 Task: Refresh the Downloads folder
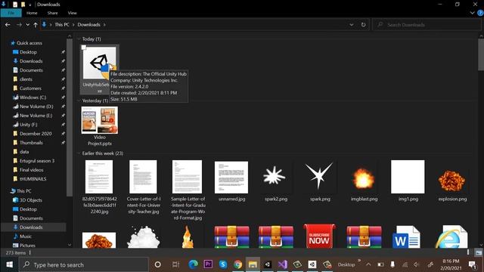click(x=363, y=25)
